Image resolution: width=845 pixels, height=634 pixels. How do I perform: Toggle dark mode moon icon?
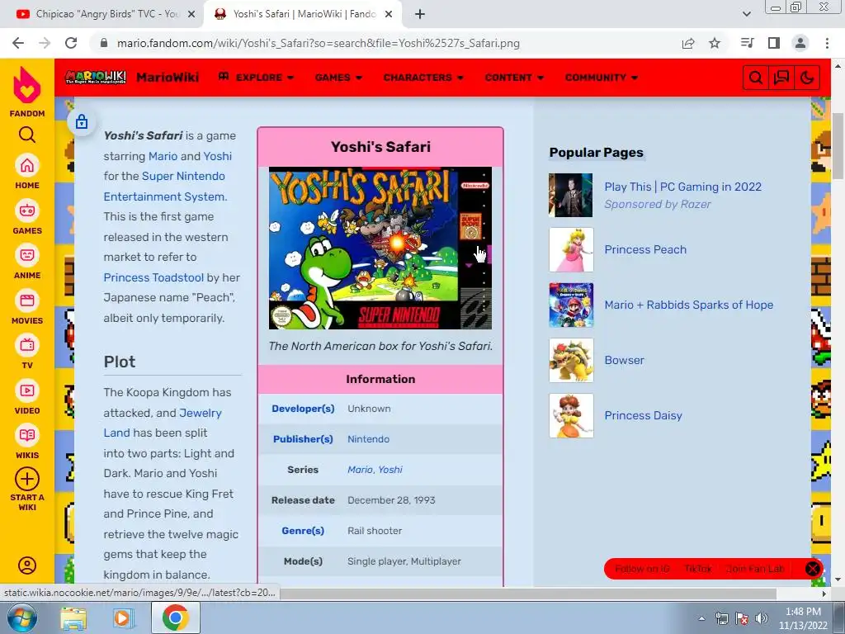[x=807, y=78]
